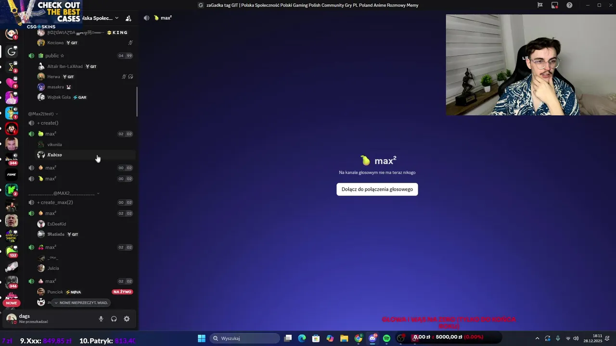Click 04 99 user limit on public channel
616x346 pixels.
click(125, 56)
